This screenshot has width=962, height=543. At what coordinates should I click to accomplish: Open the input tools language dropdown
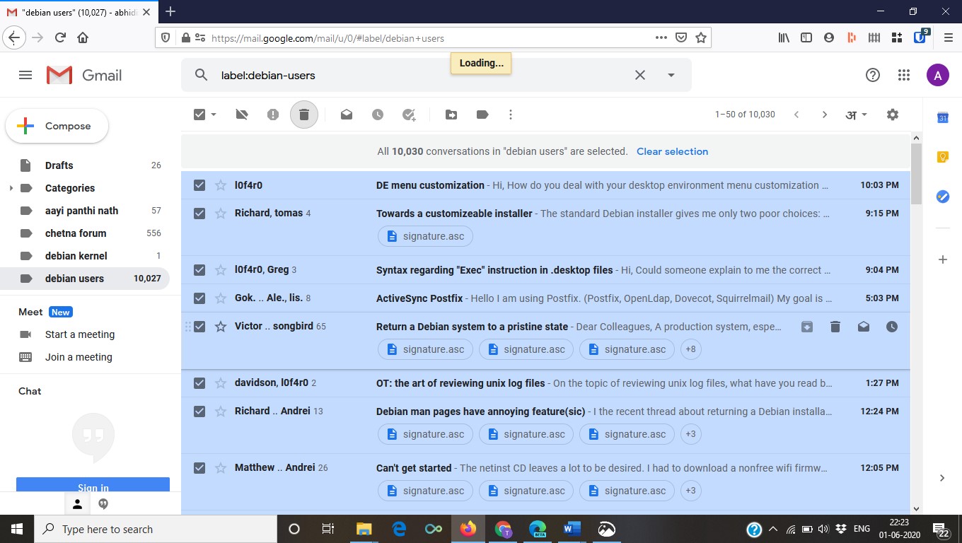point(856,114)
